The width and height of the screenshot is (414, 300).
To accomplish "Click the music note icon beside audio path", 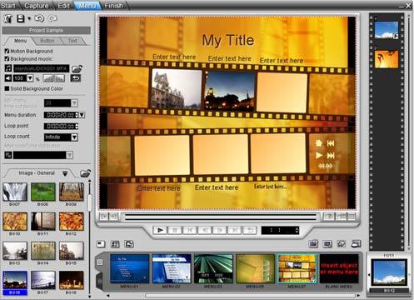I will tap(8, 68).
